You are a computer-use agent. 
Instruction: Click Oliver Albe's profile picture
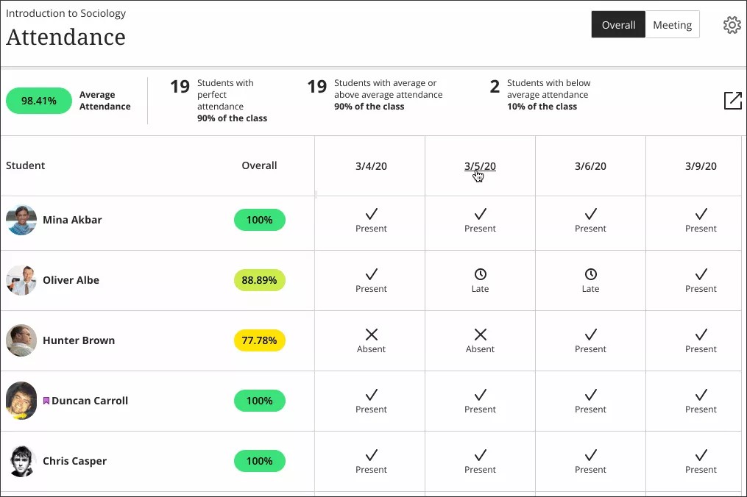pyautogui.click(x=21, y=280)
